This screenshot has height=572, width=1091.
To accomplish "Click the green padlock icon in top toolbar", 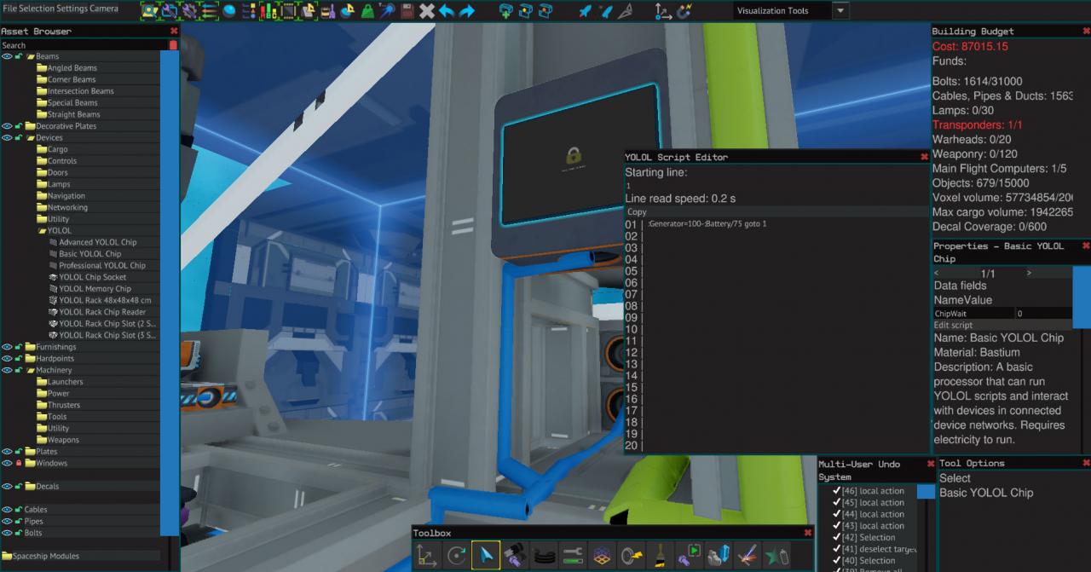I will pos(367,11).
